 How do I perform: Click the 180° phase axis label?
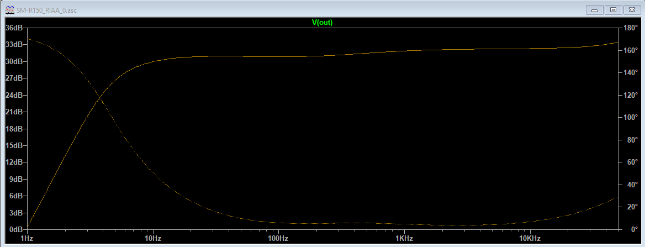(x=631, y=28)
